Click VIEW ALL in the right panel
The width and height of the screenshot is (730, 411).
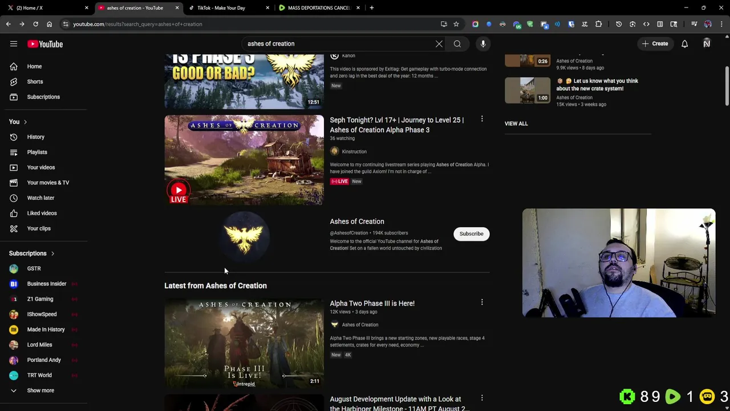tap(516, 123)
